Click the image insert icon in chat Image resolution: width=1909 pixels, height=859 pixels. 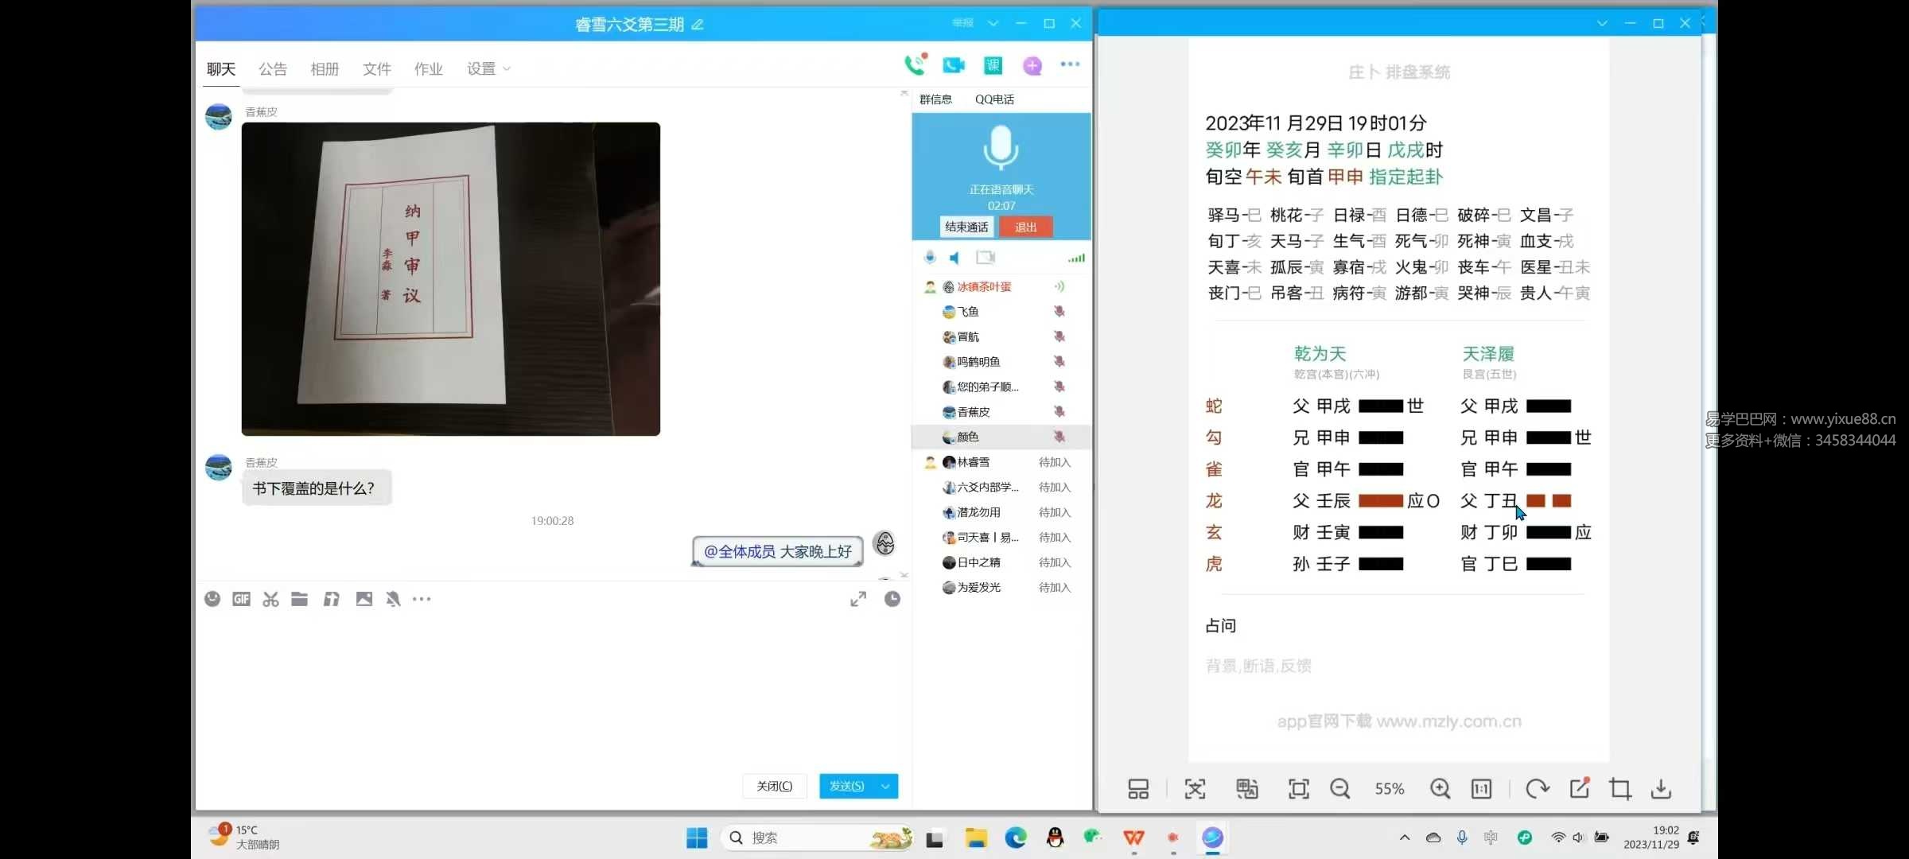point(364,599)
